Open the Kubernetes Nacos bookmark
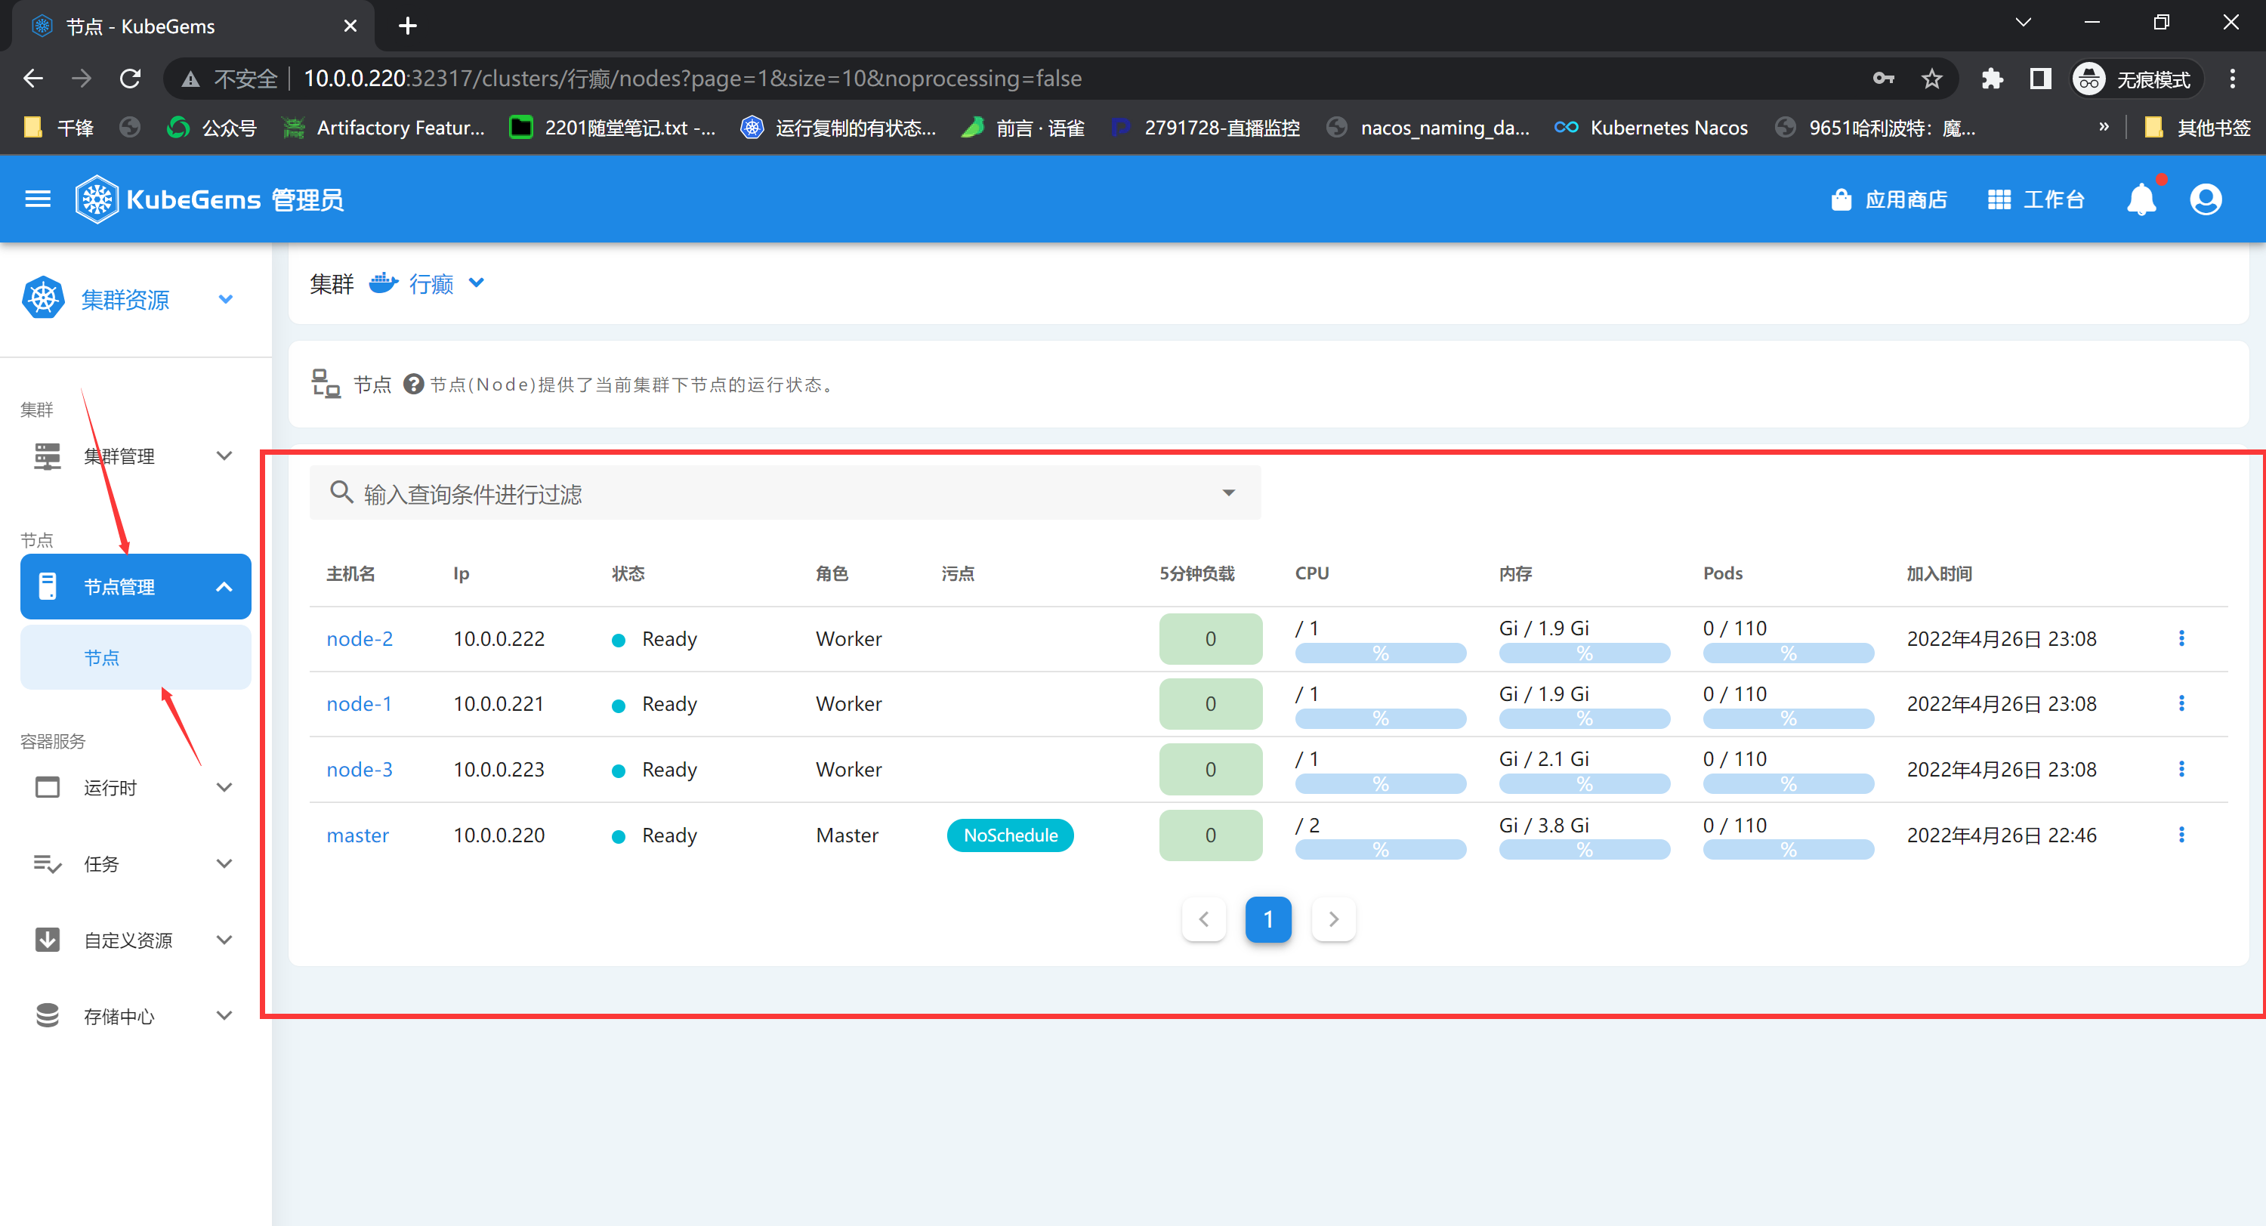The width and height of the screenshot is (2266, 1226). click(x=1651, y=128)
